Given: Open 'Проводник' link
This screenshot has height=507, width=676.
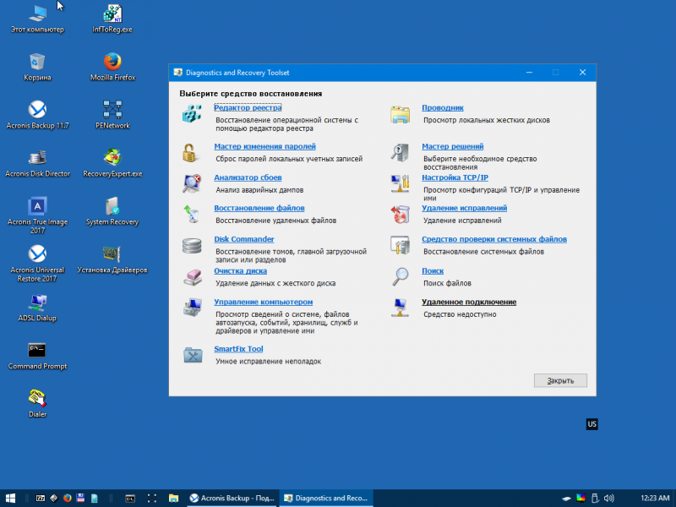Looking at the screenshot, I should pyautogui.click(x=443, y=108).
